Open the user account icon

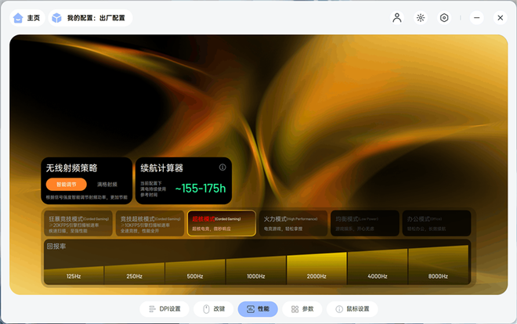pos(397,18)
